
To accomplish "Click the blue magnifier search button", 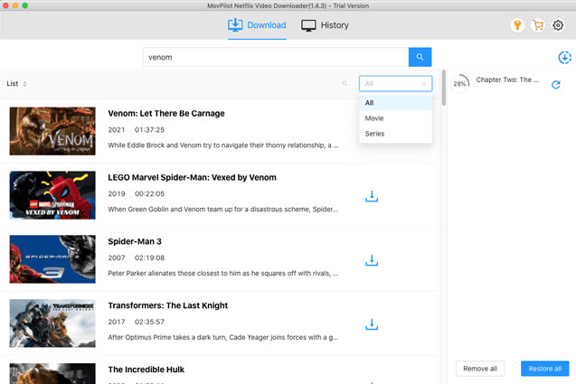I will tap(420, 57).
